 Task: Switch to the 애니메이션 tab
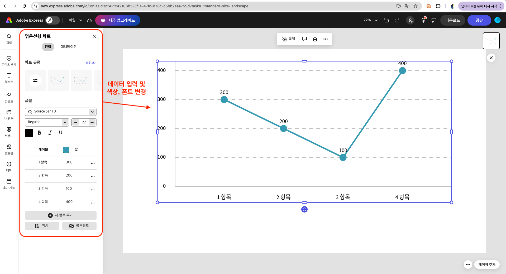68,47
